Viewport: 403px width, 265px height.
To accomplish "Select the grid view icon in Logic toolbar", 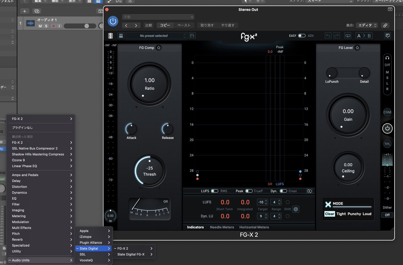I will (89, 1).
